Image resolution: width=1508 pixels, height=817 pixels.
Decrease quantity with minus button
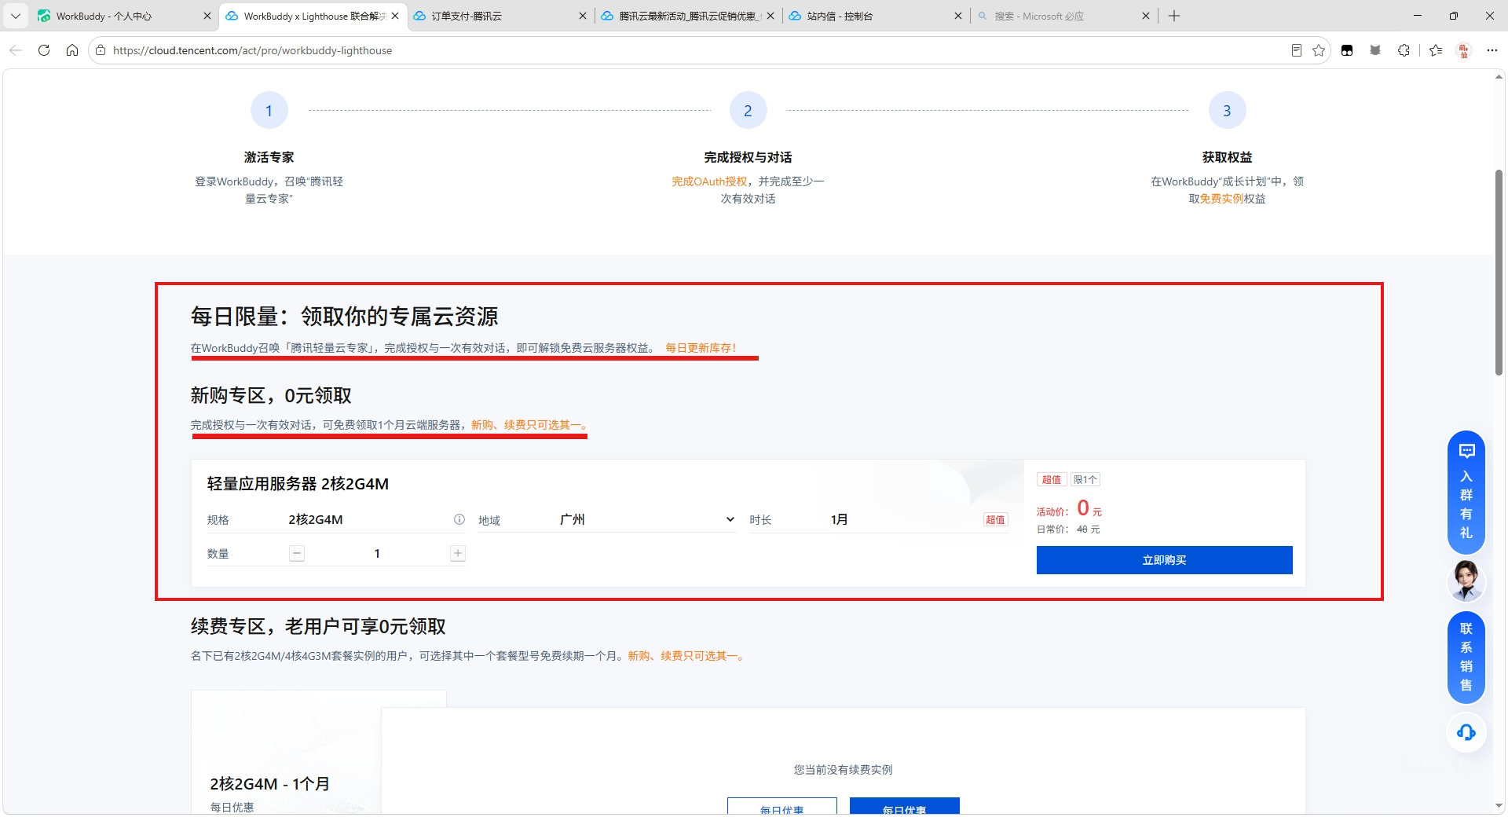tap(297, 553)
